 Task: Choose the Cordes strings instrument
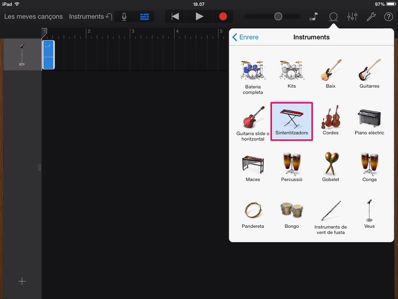pos(330,121)
